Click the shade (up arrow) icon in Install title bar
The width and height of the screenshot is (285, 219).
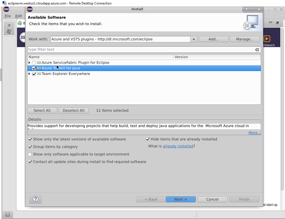(x=246, y=9)
